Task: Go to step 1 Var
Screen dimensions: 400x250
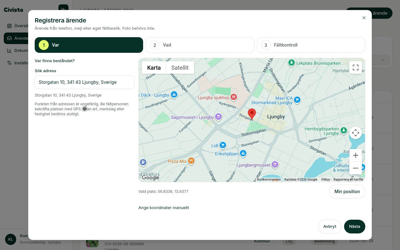Action: [89, 45]
